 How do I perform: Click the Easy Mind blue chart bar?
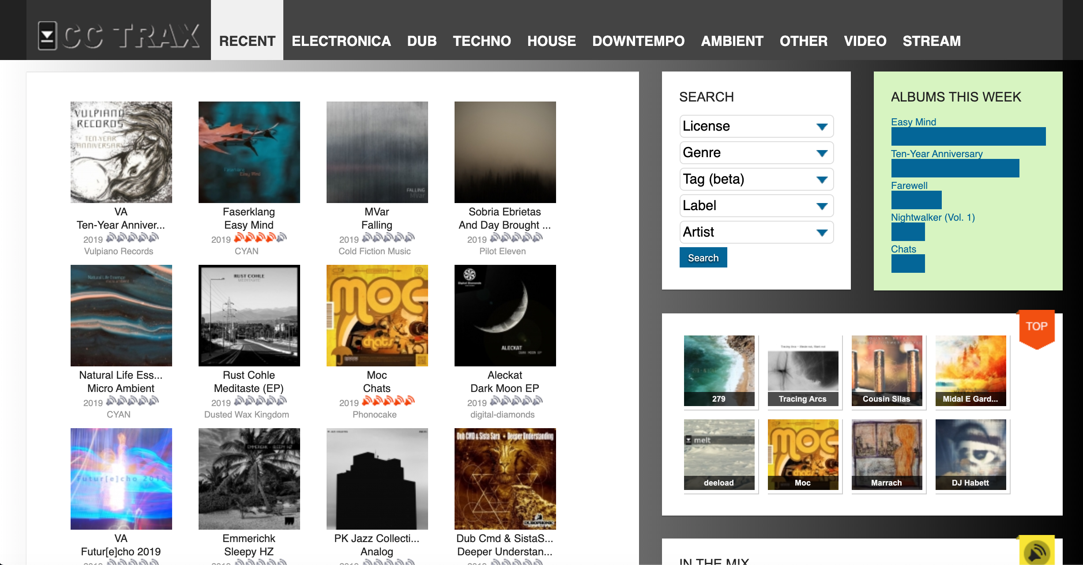pyautogui.click(x=968, y=136)
